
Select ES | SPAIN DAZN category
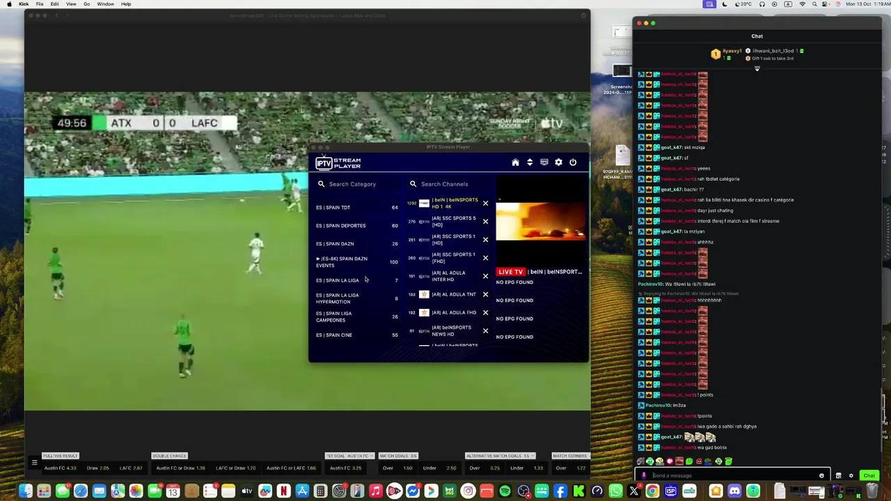tap(357, 244)
